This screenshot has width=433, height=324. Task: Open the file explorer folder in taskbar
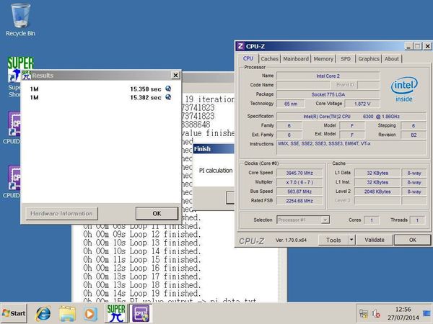(67, 313)
